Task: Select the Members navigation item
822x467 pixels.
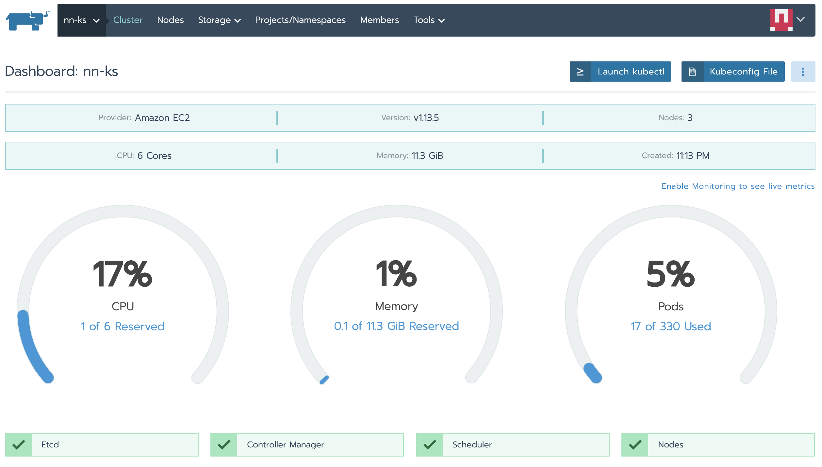Action: (379, 20)
